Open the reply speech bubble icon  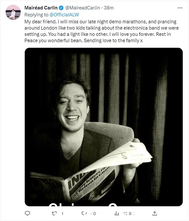pyautogui.click(x=27, y=214)
